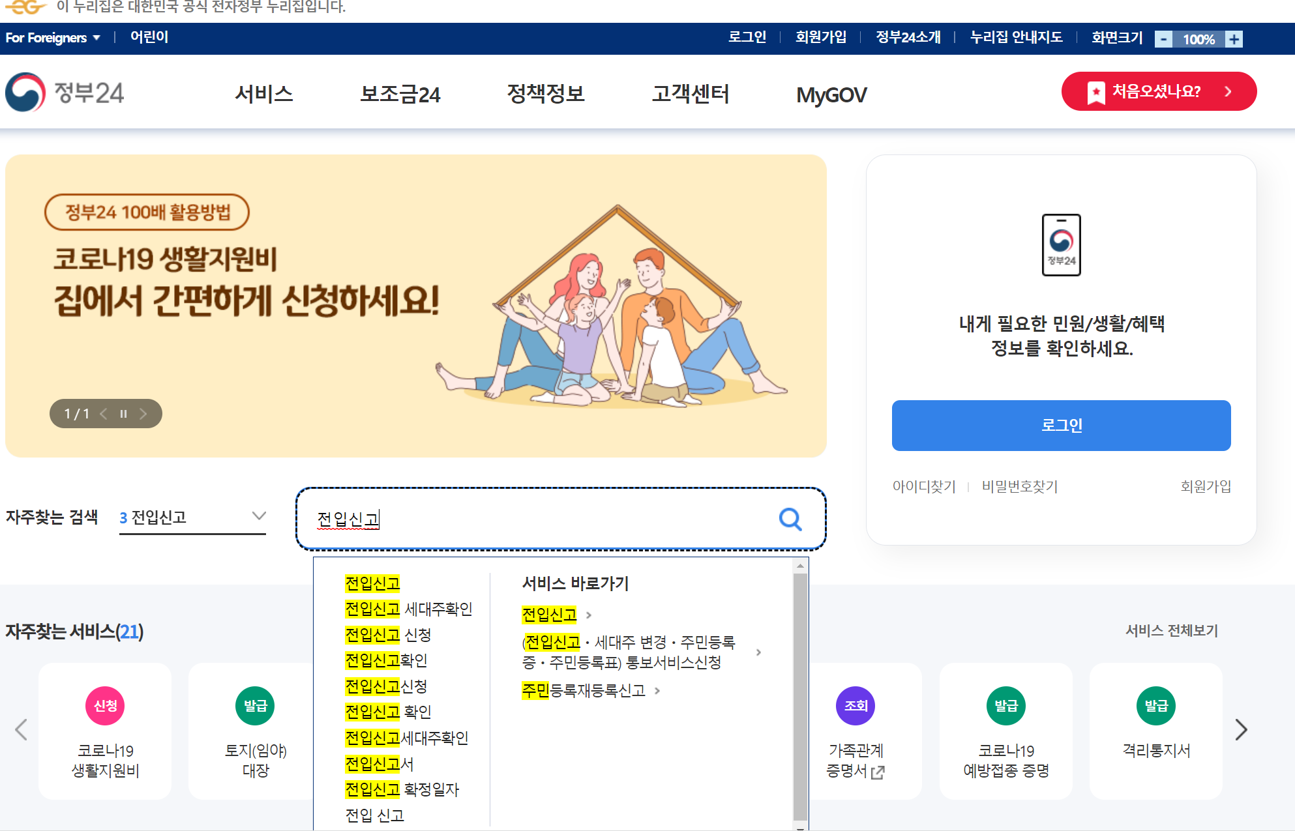
Task: Open the MyGOV menu
Action: (x=831, y=95)
